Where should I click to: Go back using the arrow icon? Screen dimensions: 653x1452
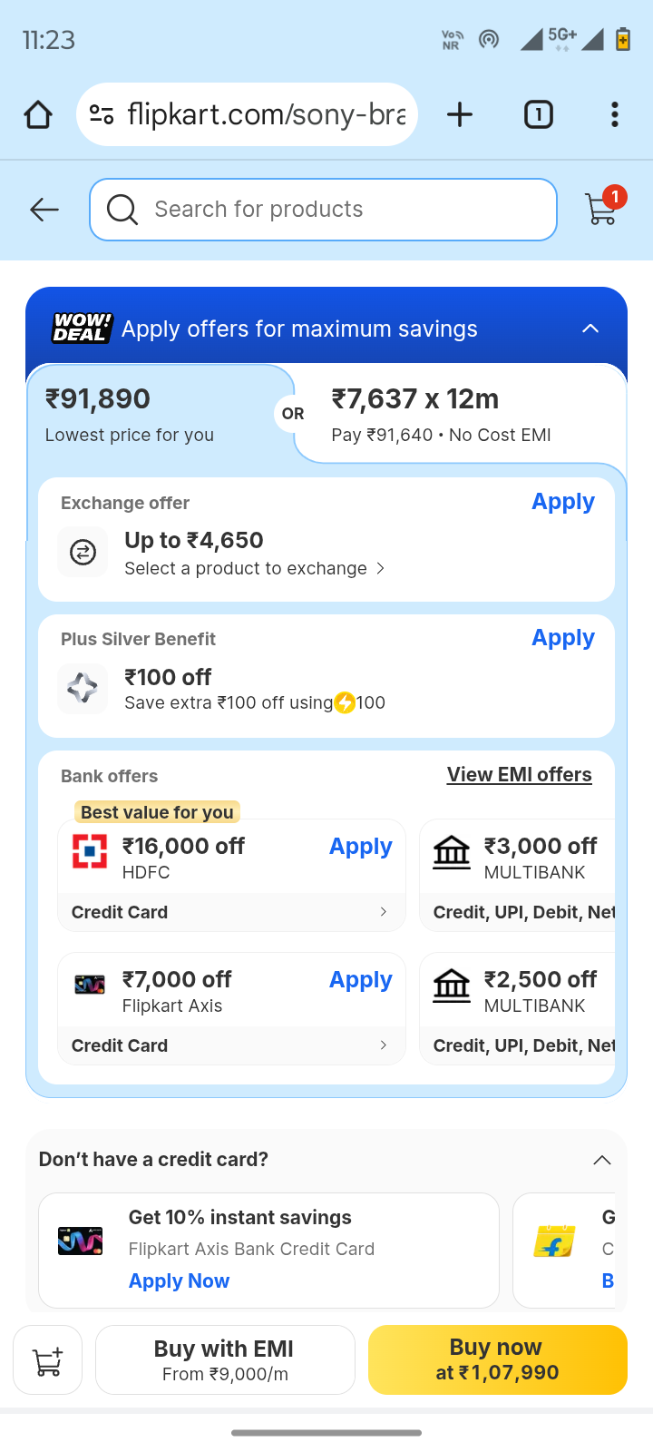(44, 210)
